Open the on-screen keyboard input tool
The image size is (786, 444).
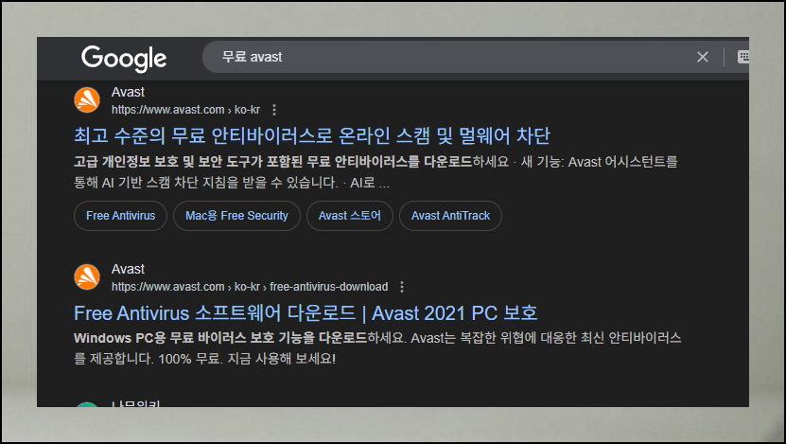click(x=743, y=57)
